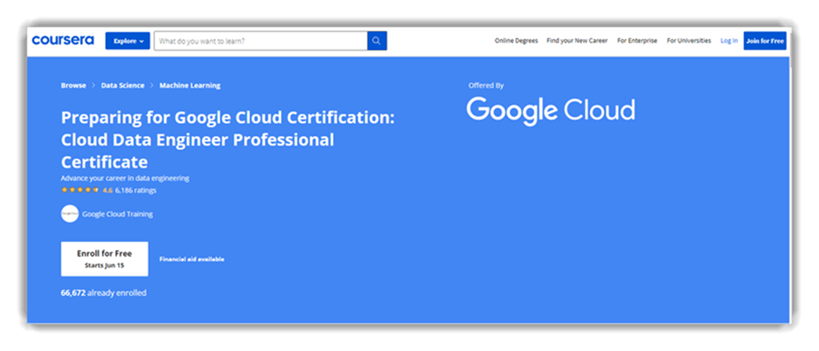Viewport: 819px width, 351px height.
Task: Open the Online Degrees link
Action: pos(516,41)
